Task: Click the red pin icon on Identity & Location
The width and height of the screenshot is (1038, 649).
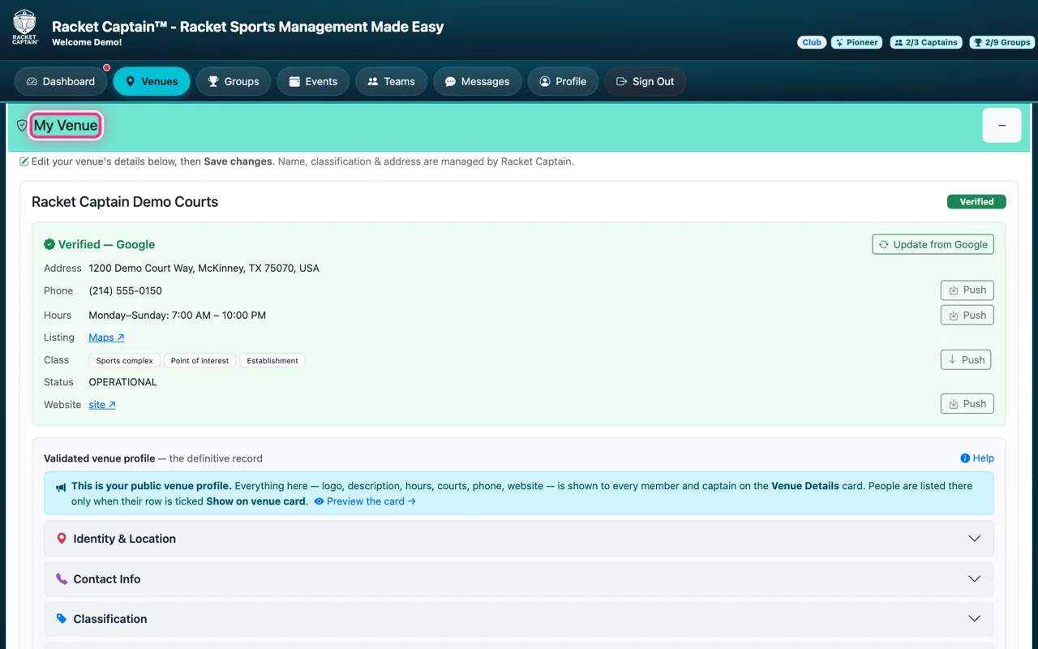Action: pyautogui.click(x=62, y=539)
